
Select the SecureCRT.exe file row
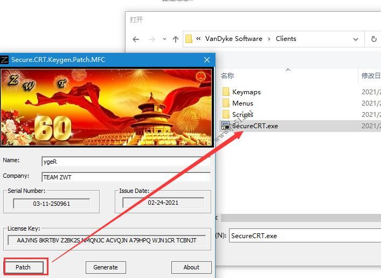click(x=300, y=126)
